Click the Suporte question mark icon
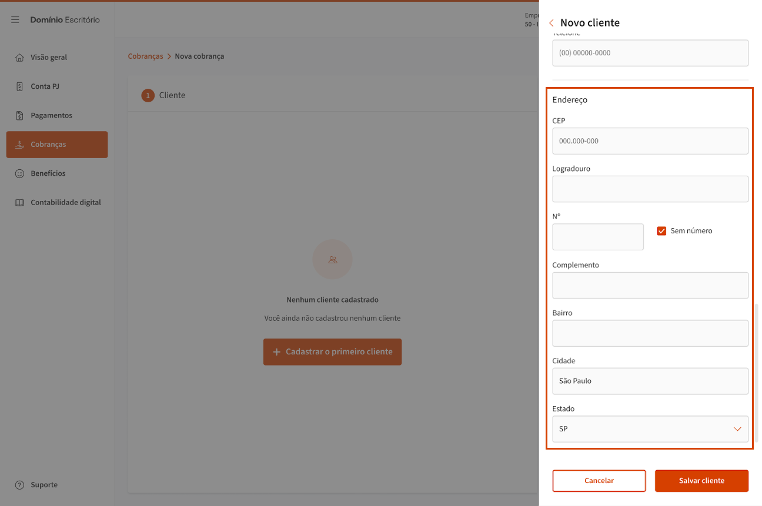Image resolution: width=762 pixels, height=506 pixels. (19, 485)
